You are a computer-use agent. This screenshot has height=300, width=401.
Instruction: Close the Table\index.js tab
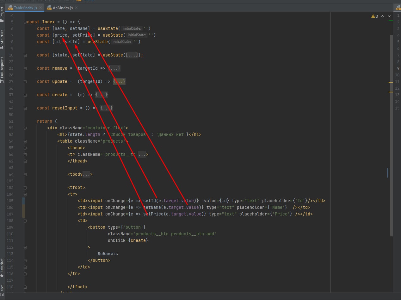[40, 8]
